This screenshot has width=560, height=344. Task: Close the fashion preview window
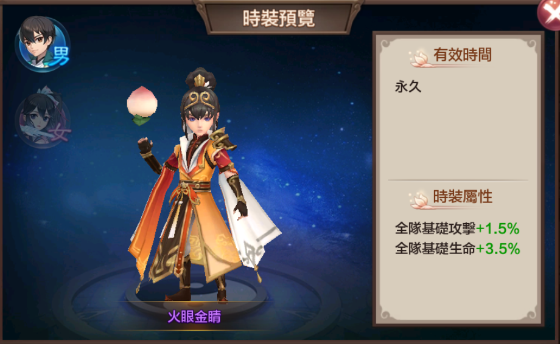pos(550,13)
